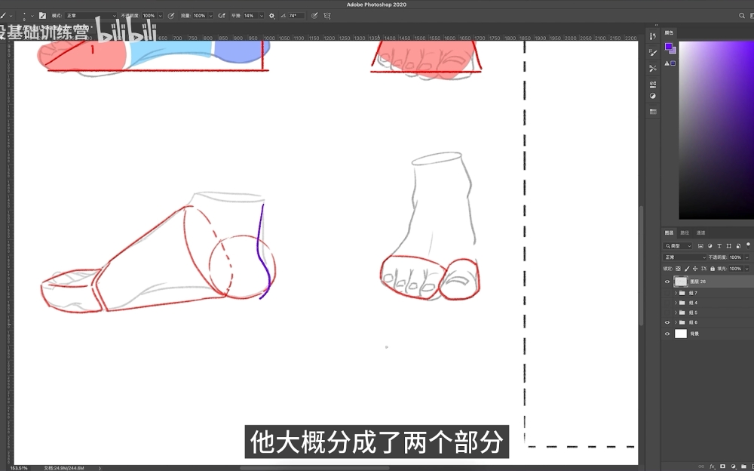This screenshot has height=471, width=754.
Task: Open the layer 不透明度 dropdown arrow in Layers panel
Action: click(746, 257)
